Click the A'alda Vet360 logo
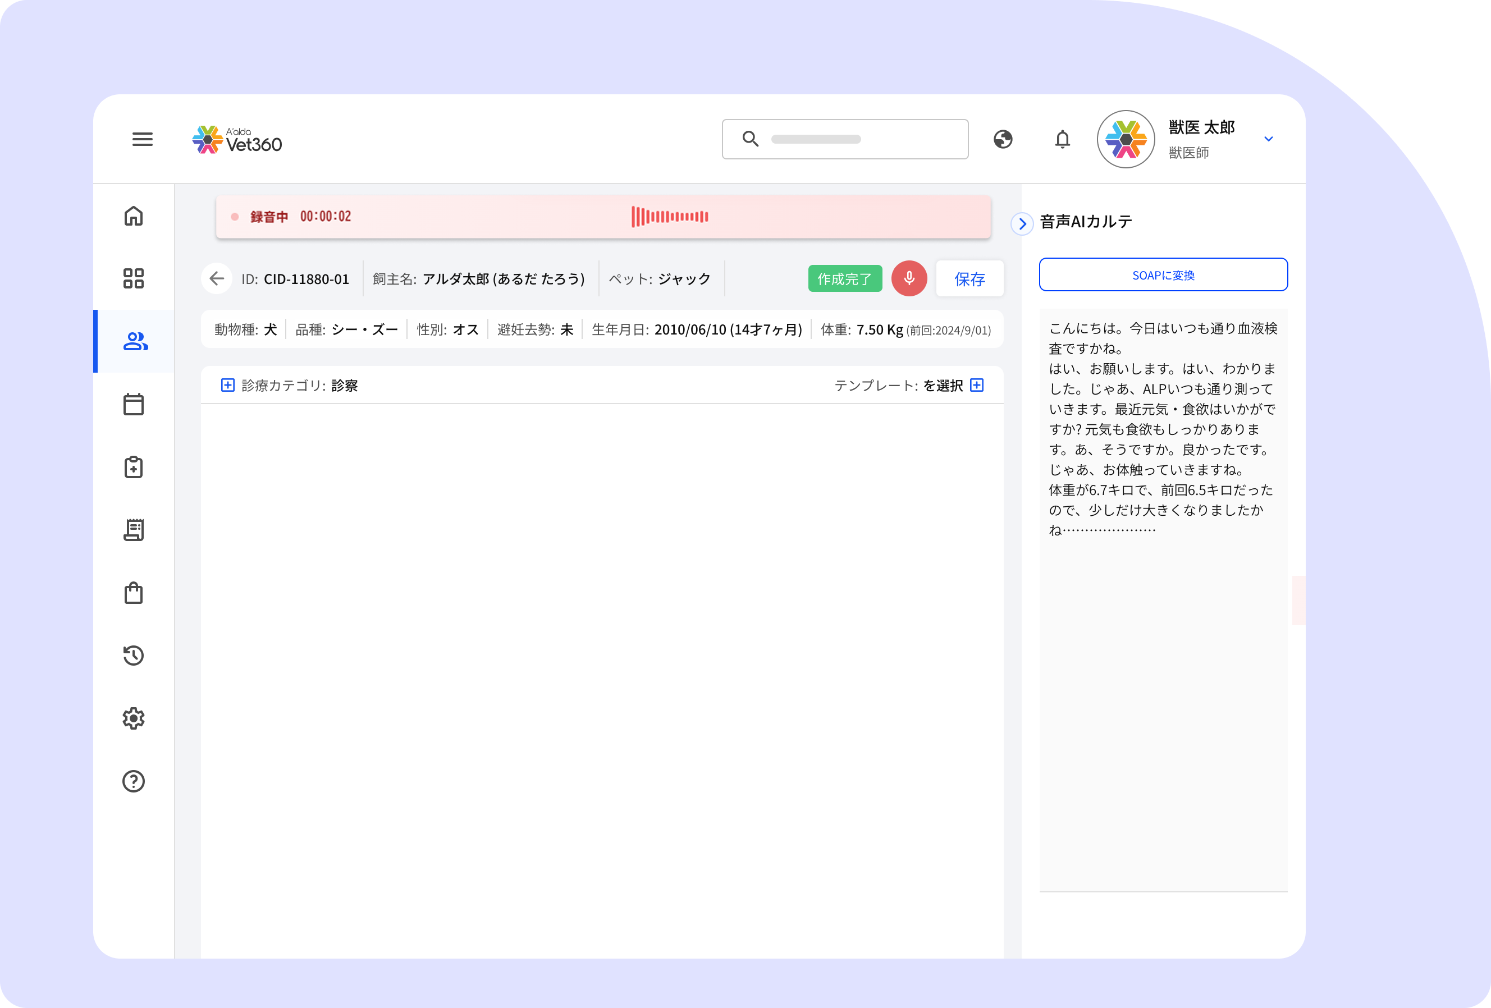Image resolution: width=1491 pixels, height=1008 pixels. tap(237, 140)
